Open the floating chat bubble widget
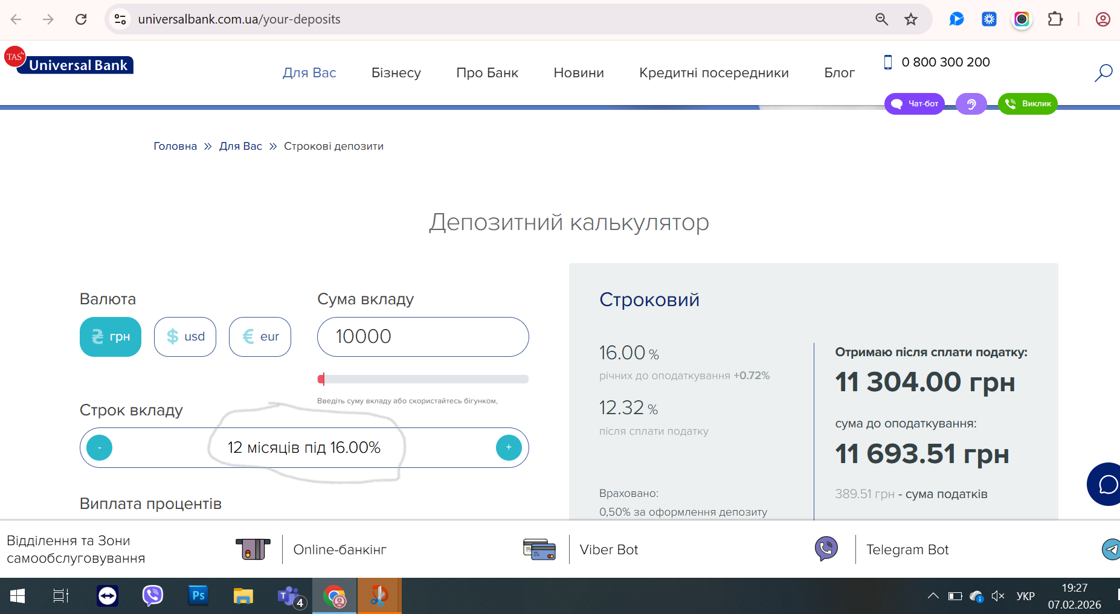The image size is (1120, 614). coord(1106,484)
